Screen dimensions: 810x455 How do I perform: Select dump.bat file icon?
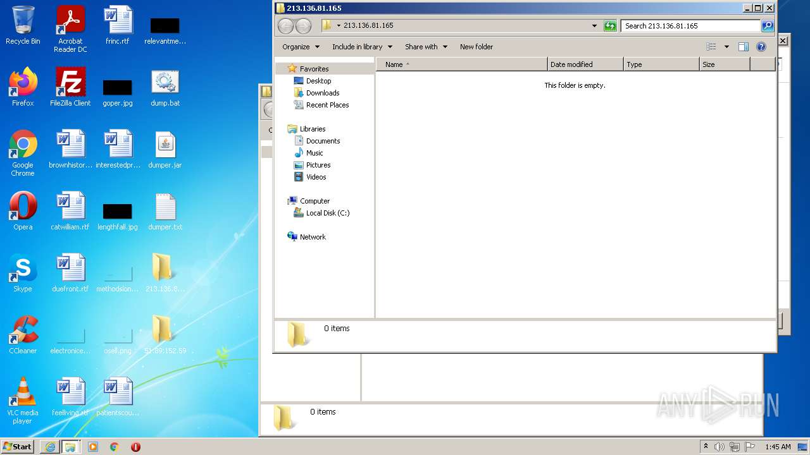(x=165, y=87)
